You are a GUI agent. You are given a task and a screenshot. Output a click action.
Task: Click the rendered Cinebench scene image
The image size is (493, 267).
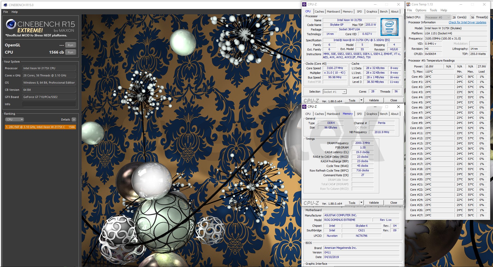pyautogui.click(x=191, y=141)
